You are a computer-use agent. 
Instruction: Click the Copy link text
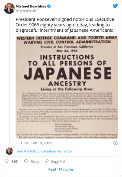coord(58,161)
